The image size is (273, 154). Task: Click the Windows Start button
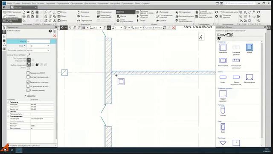[x=5, y=150]
